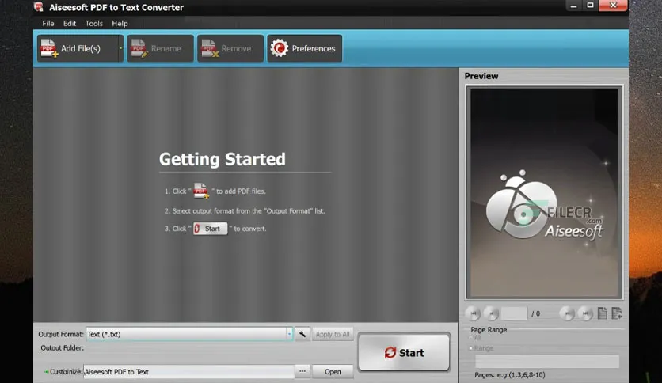Expand the Add File(s) dropdown arrow
Image resolution: width=662 pixels, height=383 pixels.
click(120, 48)
